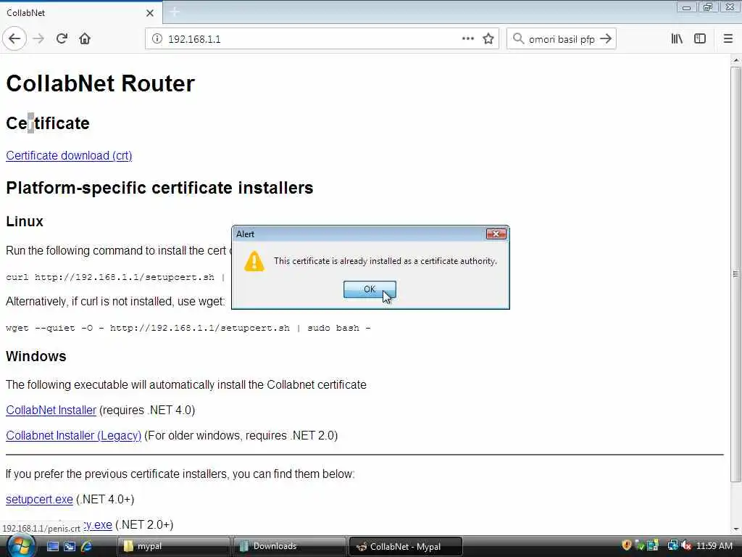Go back to the previous page

click(14, 39)
